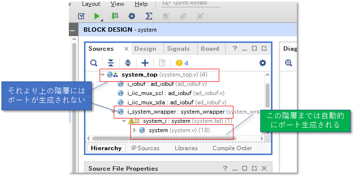Search sources with the magnifier icon
Viewport: 355px width, 177px height.
(93, 63)
